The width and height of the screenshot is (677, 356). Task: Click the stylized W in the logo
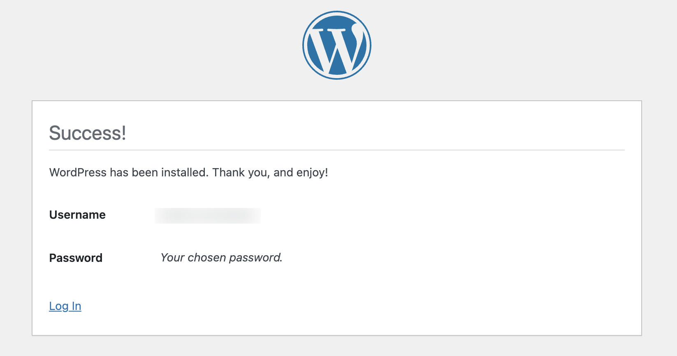point(336,46)
